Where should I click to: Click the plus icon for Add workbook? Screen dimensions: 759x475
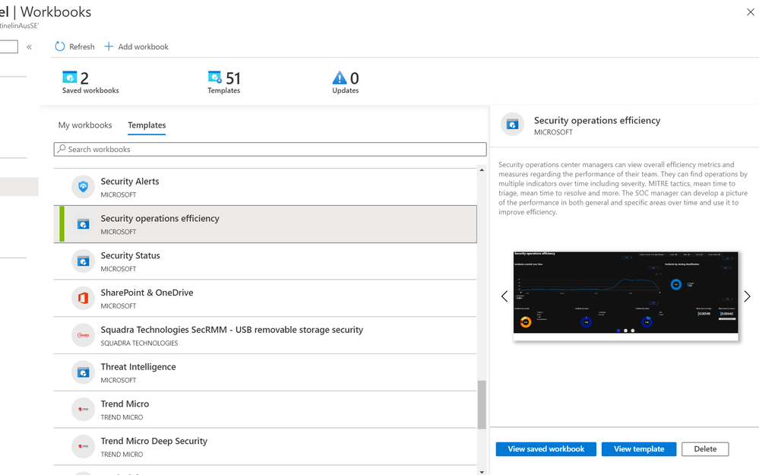pyautogui.click(x=109, y=46)
